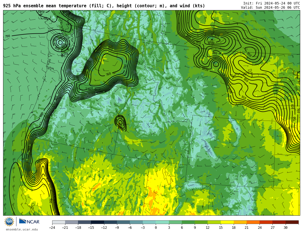Click the 6 colorbar tick label
The height and width of the screenshot is (233, 303).
click(182, 228)
